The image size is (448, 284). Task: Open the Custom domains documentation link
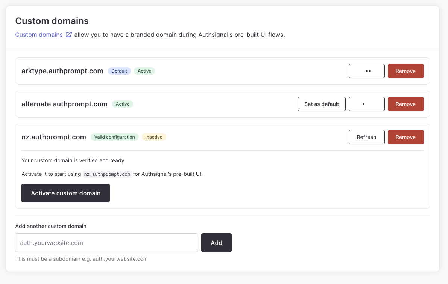[x=39, y=35]
